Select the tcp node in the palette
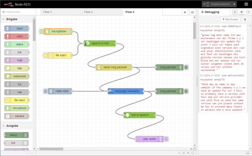252x156 pixels. click(16, 84)
